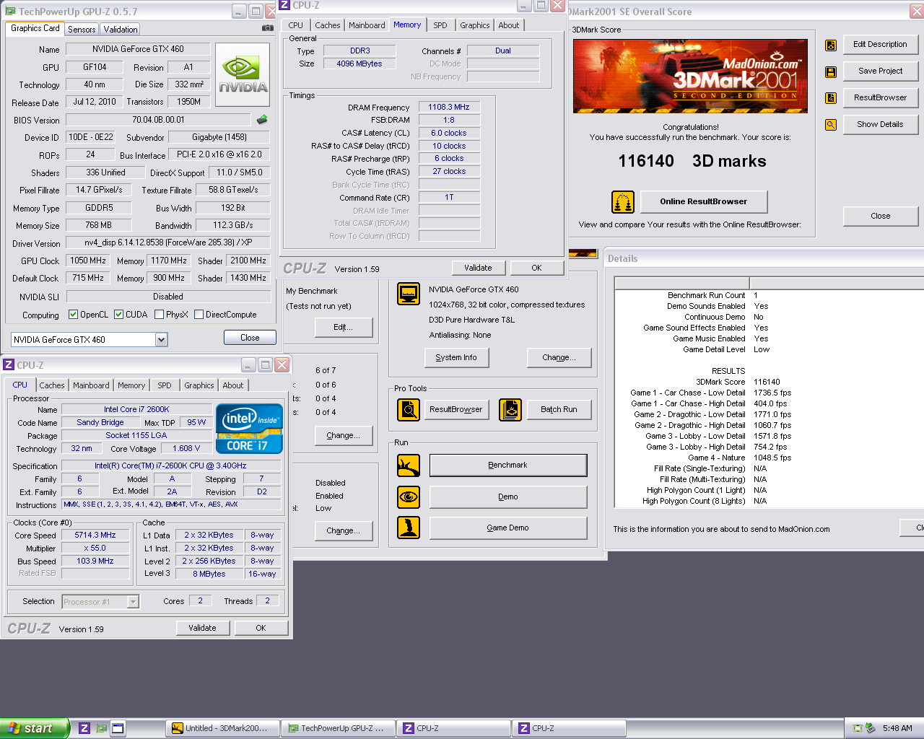Click the 3DMark score text 116140
924x739 pixels.
click(646, 161)
